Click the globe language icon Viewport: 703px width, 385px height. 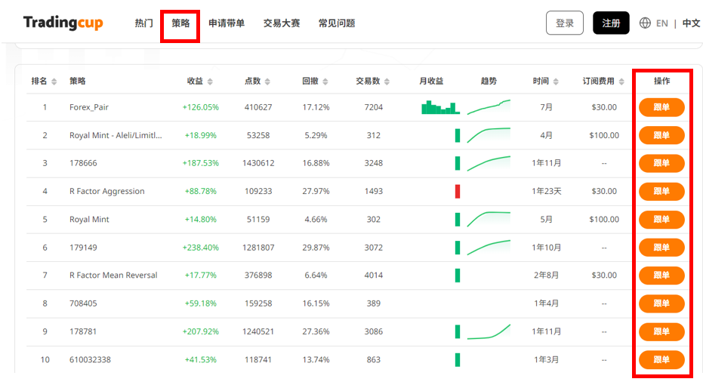coord(645,23)
